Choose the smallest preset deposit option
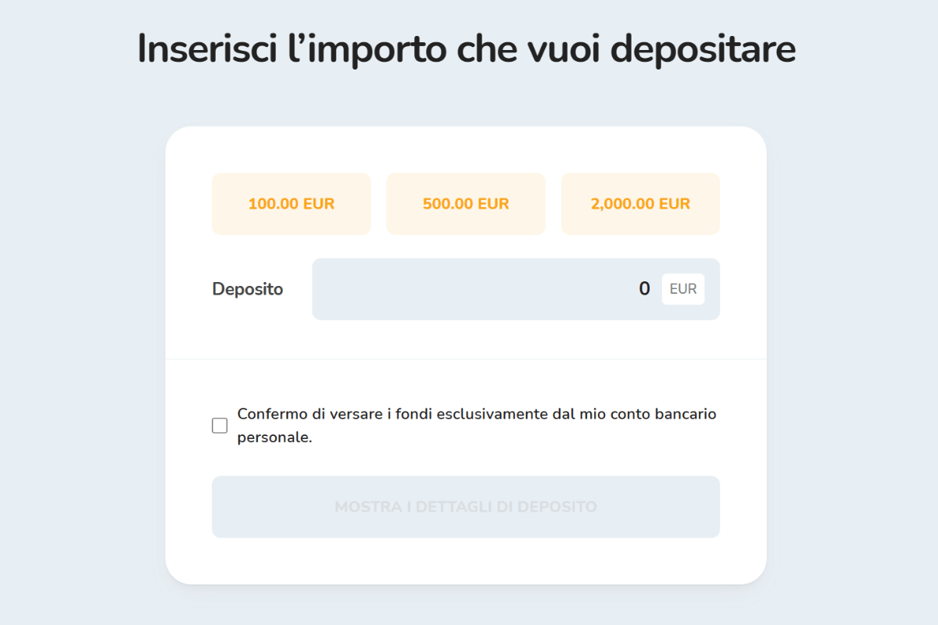938x625 pixels. pyautogui.click(x=291, y=203)
